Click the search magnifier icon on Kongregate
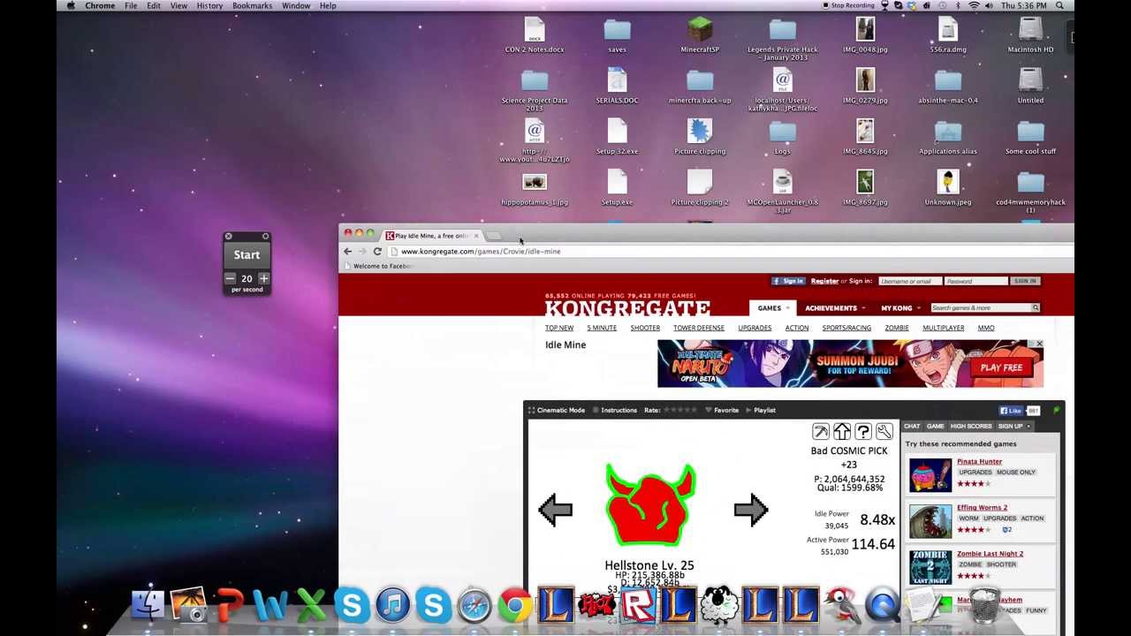This screenshot has width=1131, height=636. [x=1036, y=307]
